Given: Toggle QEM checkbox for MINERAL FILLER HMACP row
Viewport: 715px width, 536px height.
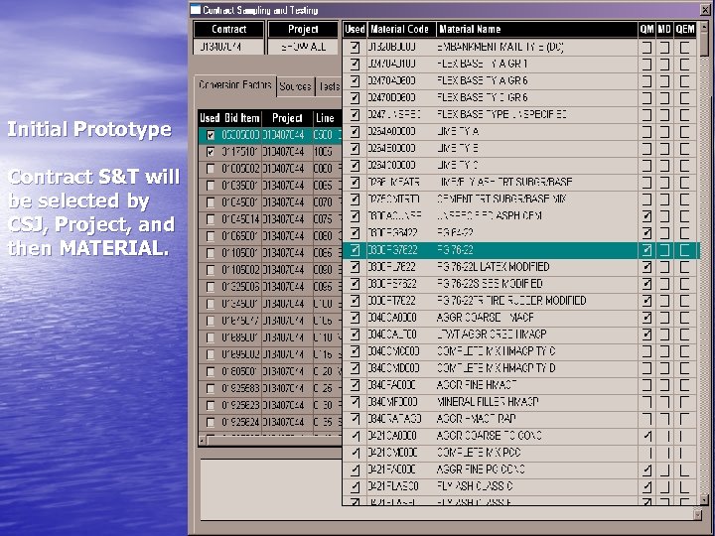Looking at the screenshot, I should pos(684,402).
